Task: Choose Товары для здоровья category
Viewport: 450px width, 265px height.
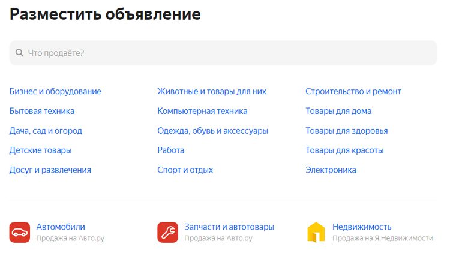Action: click(346, 131)
